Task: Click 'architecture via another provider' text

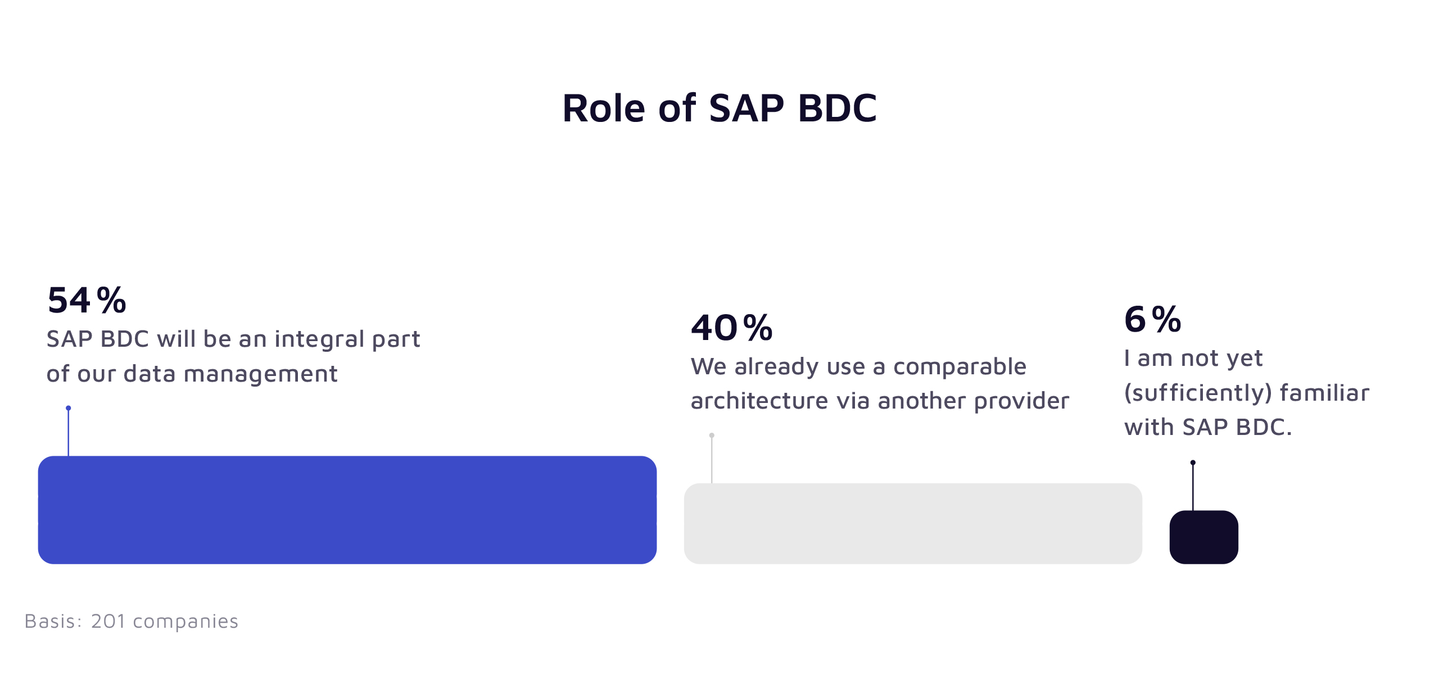Action: pyautogui.click(x=880, y=401)
